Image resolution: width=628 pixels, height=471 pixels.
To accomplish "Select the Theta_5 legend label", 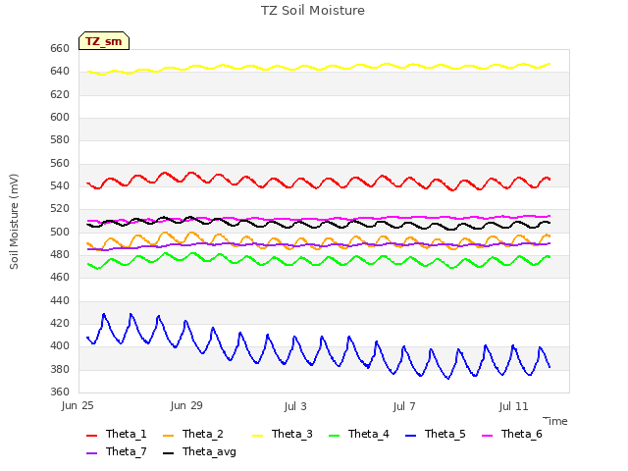I will (x=445, y=434).
